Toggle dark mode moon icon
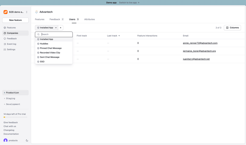Viewport: 246px width, 145px height. click(x=27, y=140)
